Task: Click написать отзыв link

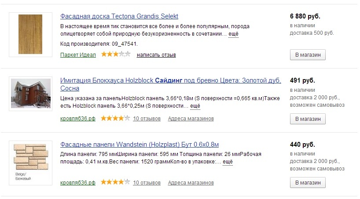Action: tap(156, 55)
